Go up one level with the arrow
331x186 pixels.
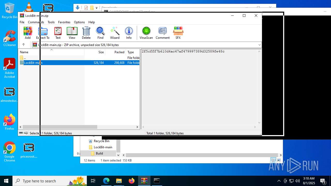pos(23,45)
